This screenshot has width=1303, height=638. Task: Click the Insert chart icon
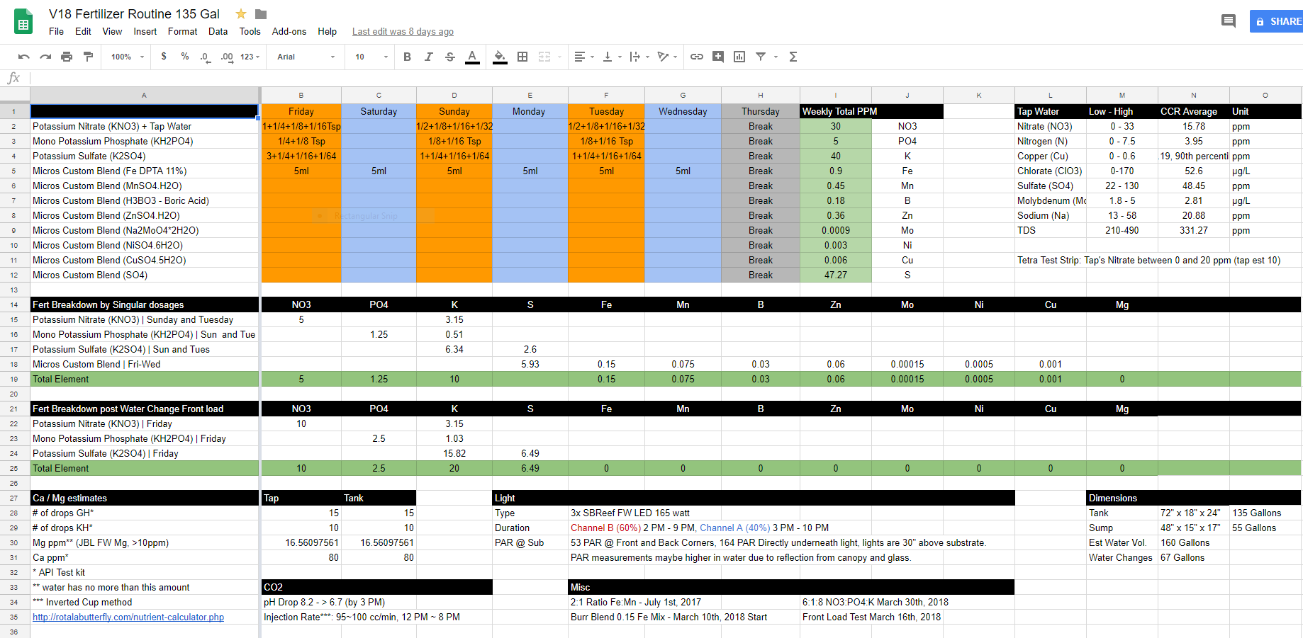pos(739,57)
